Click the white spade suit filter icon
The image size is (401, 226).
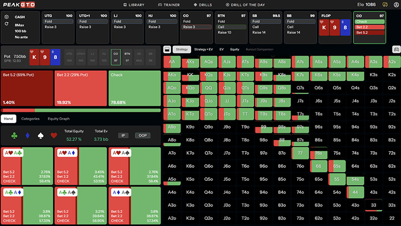coord(40,136)
